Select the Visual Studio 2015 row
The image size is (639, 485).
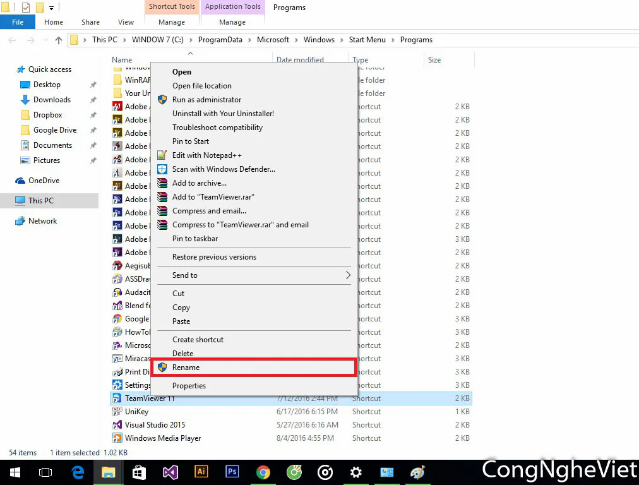[291, 424]
